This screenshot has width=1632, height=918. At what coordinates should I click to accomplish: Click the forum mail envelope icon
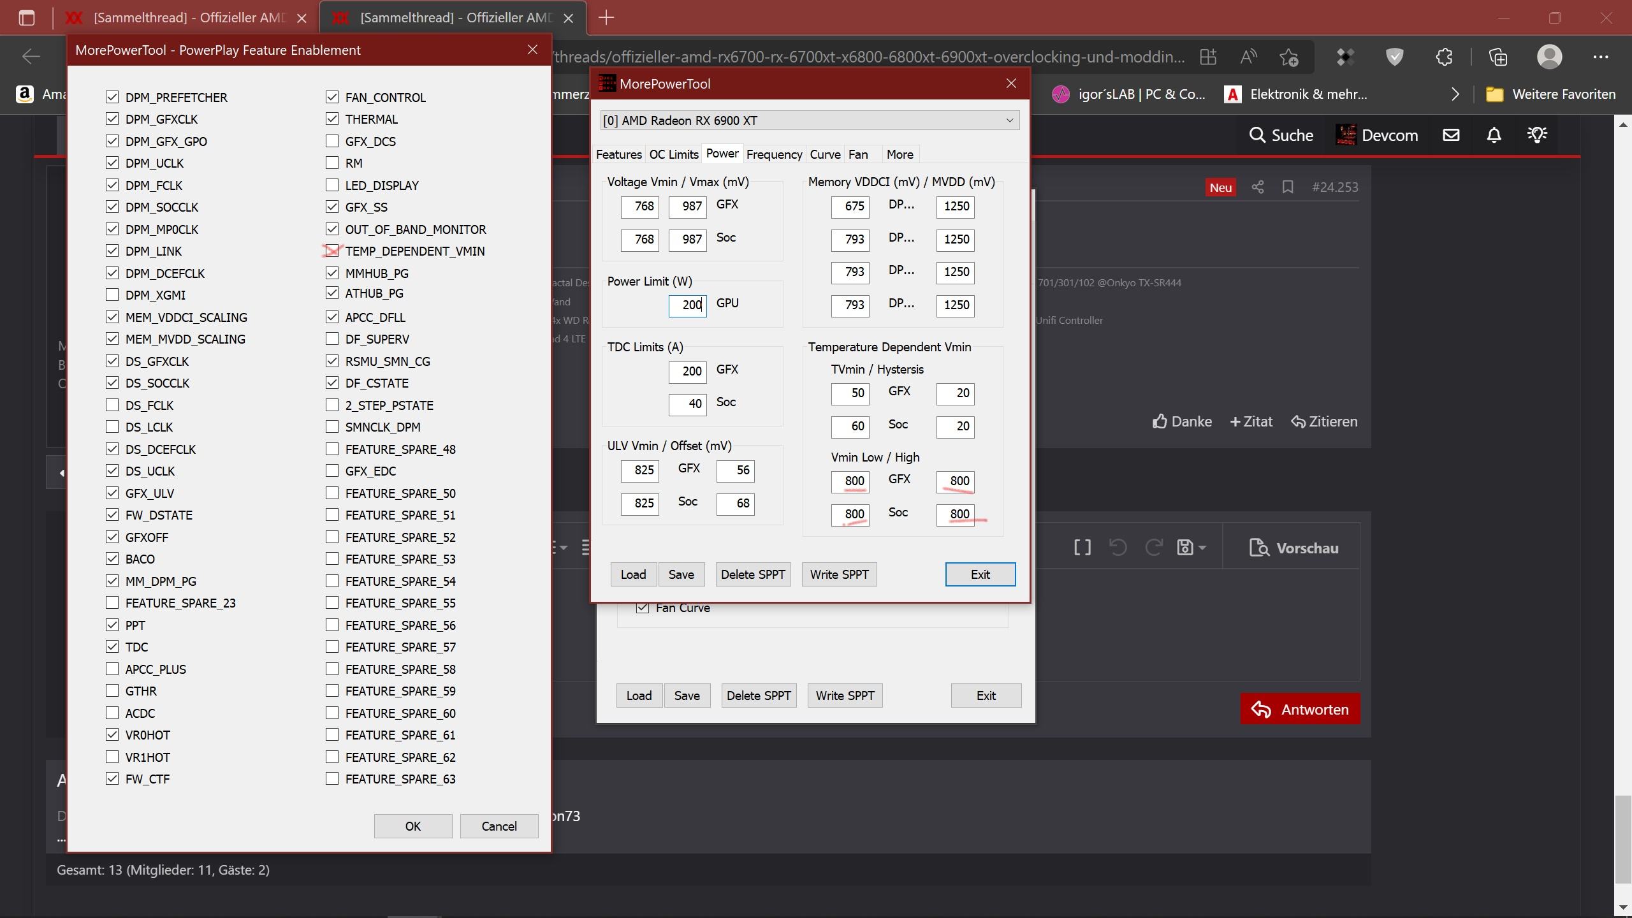(x=1452, y=135)
